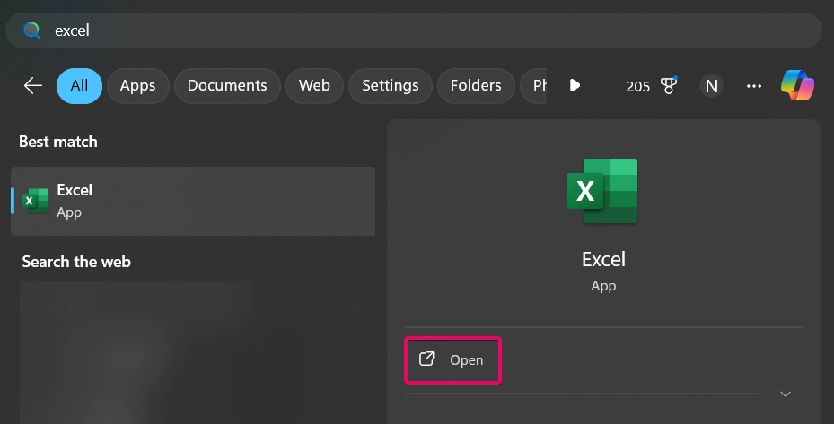Switch to the Settings filter tab
Viewport: 834px width, 424px height.
(x=391, y=85)
